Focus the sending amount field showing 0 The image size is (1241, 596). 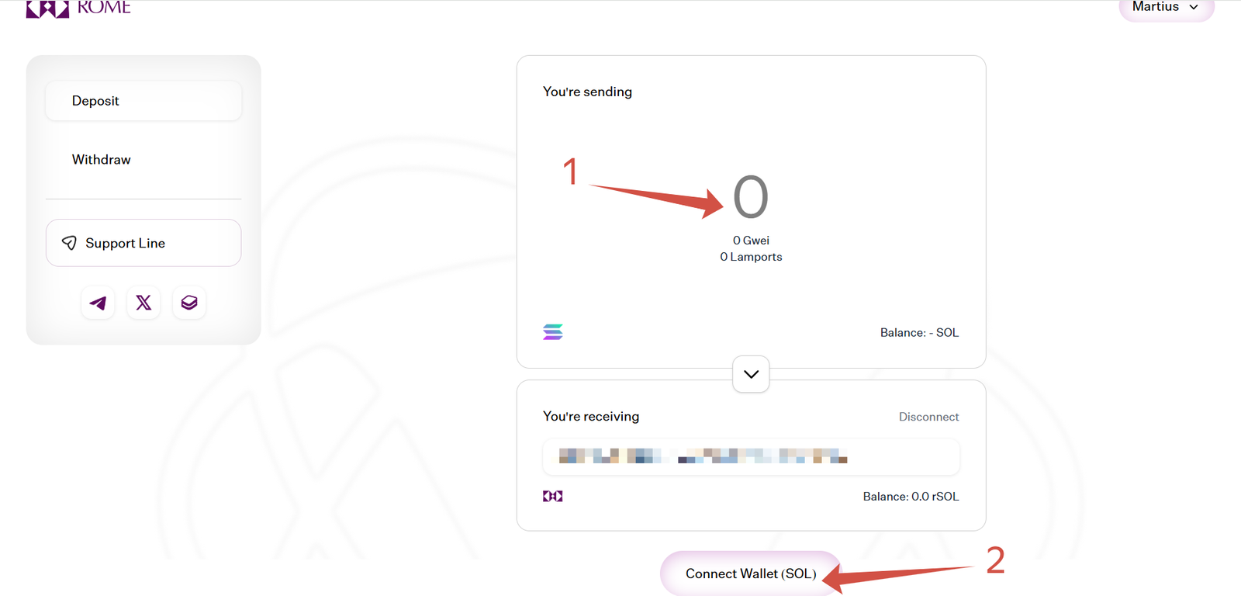pyautogui.click(x=751, y=197)
